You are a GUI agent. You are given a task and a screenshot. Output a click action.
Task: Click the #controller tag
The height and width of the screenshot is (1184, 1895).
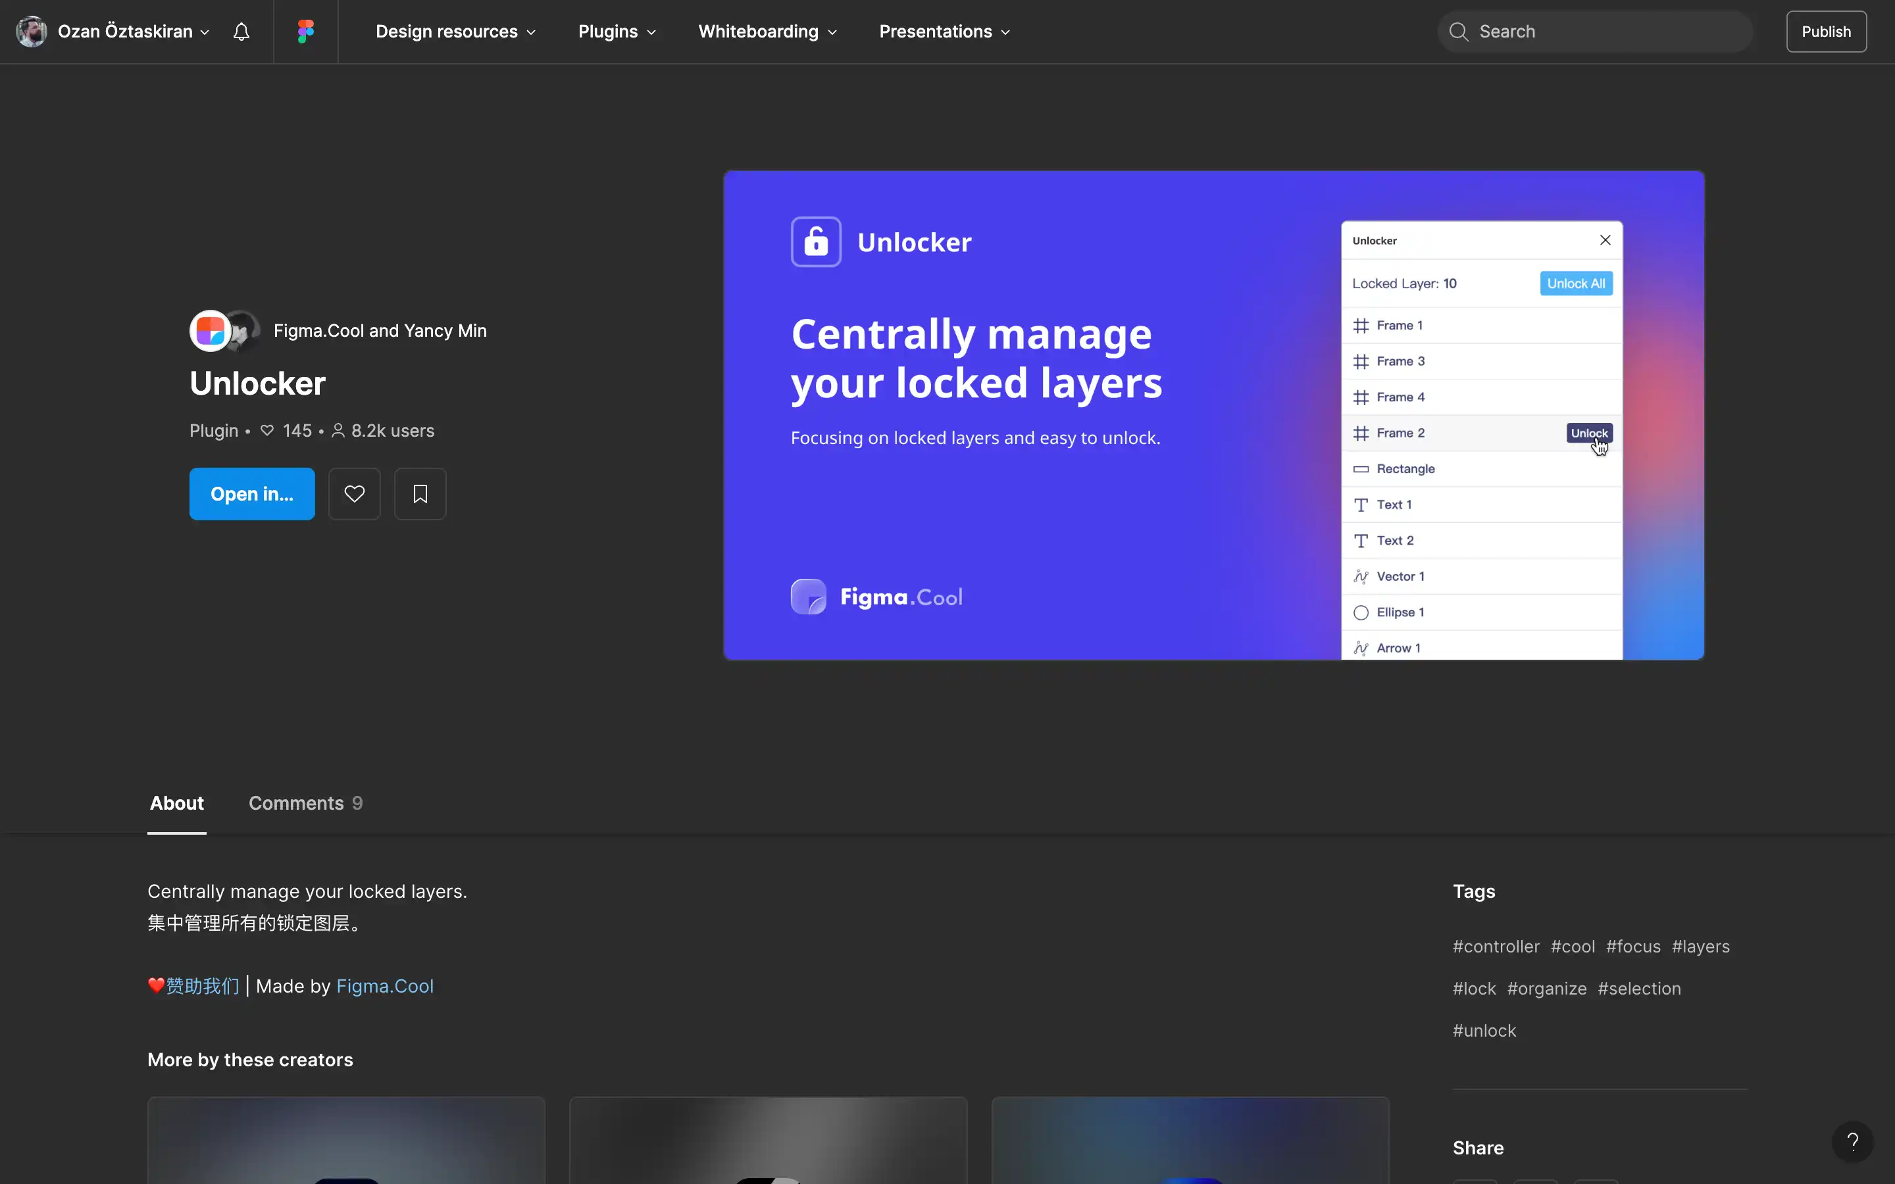1496,946
